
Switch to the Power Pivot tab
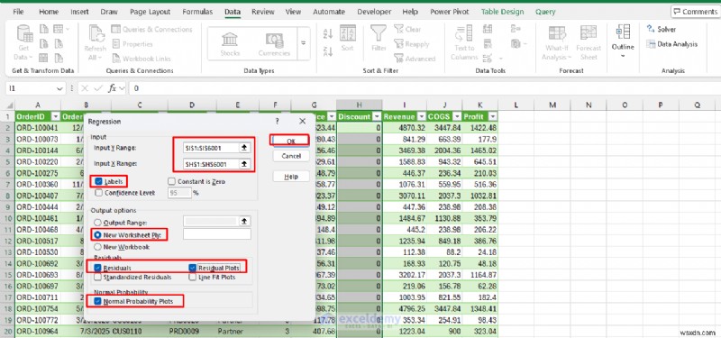click(x=450, y=12)
